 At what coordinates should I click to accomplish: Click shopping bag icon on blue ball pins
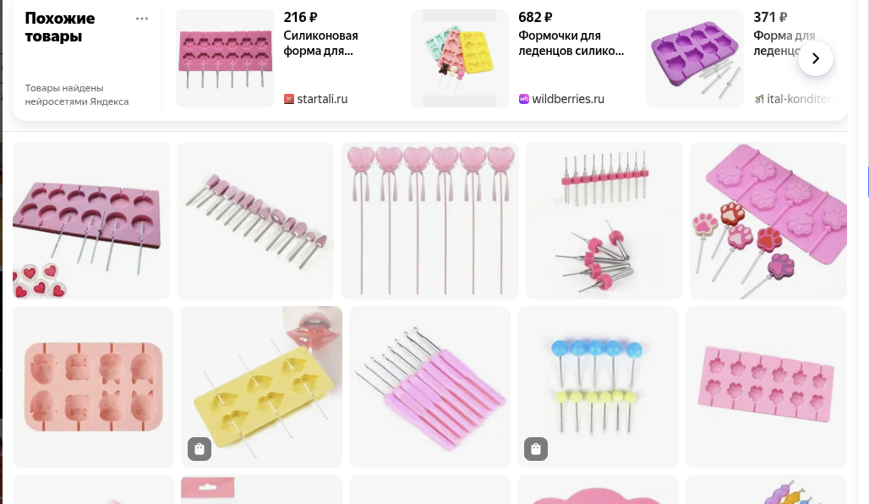tap(536, 448)
